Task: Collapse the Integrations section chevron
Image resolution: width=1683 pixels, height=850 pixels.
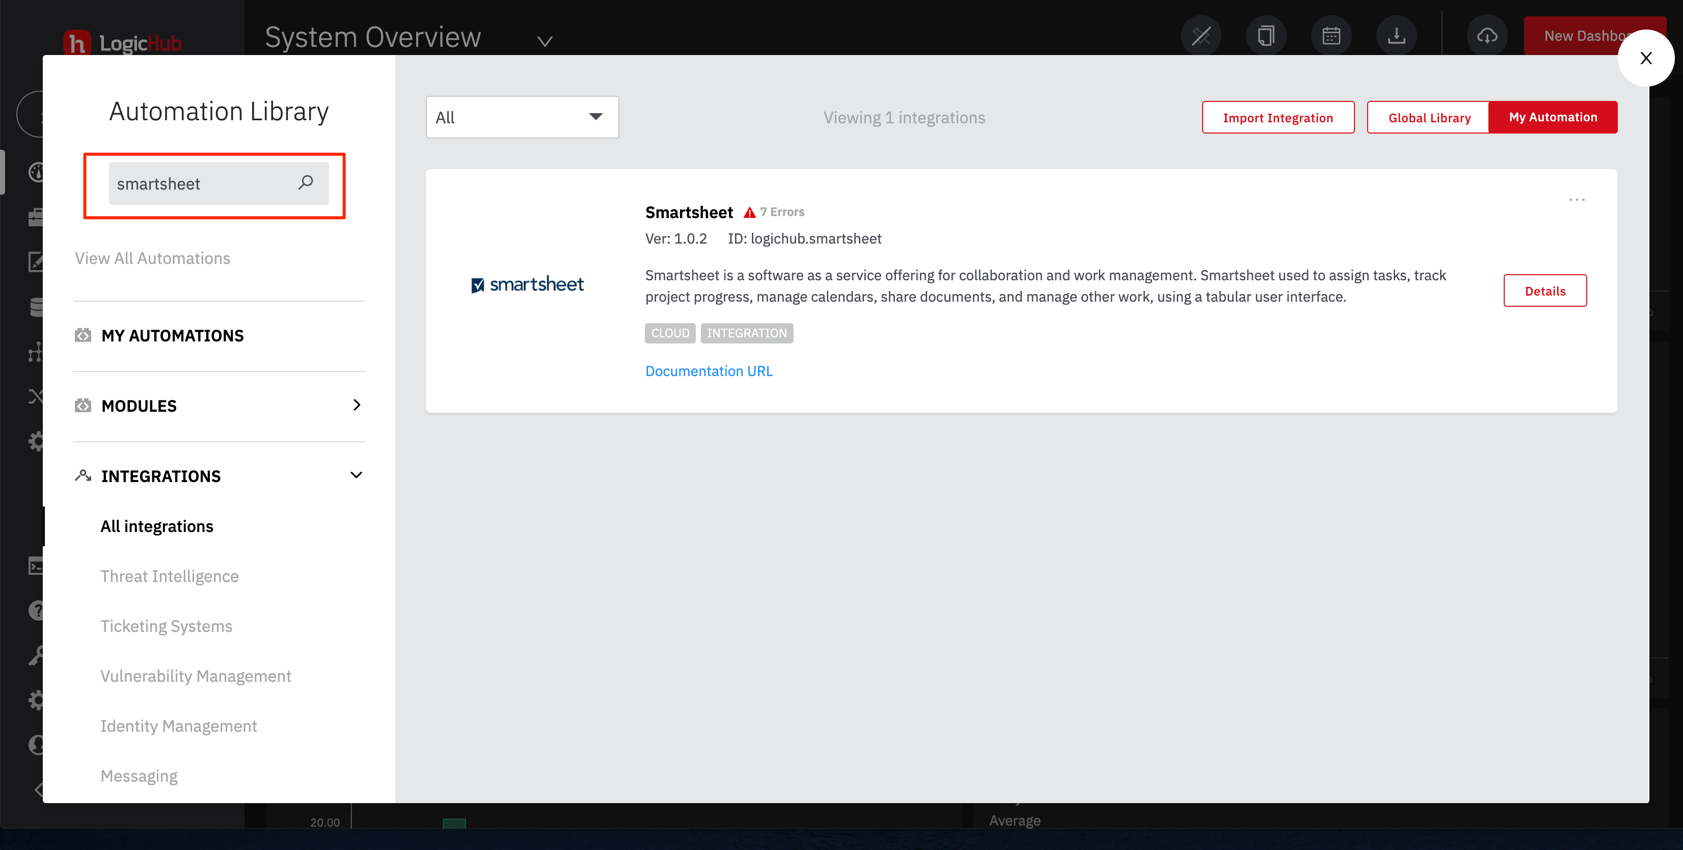Action: [x=356, y=475]
